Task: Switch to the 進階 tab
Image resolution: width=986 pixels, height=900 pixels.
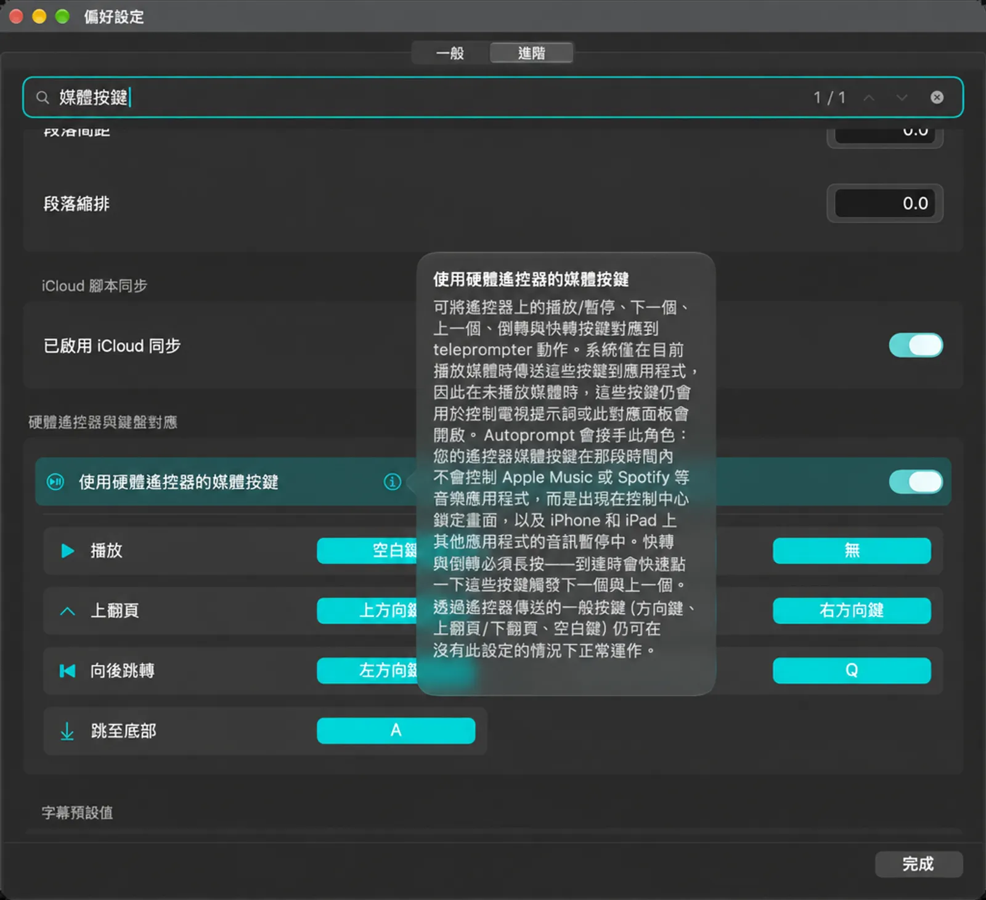Action: (531, 53)
